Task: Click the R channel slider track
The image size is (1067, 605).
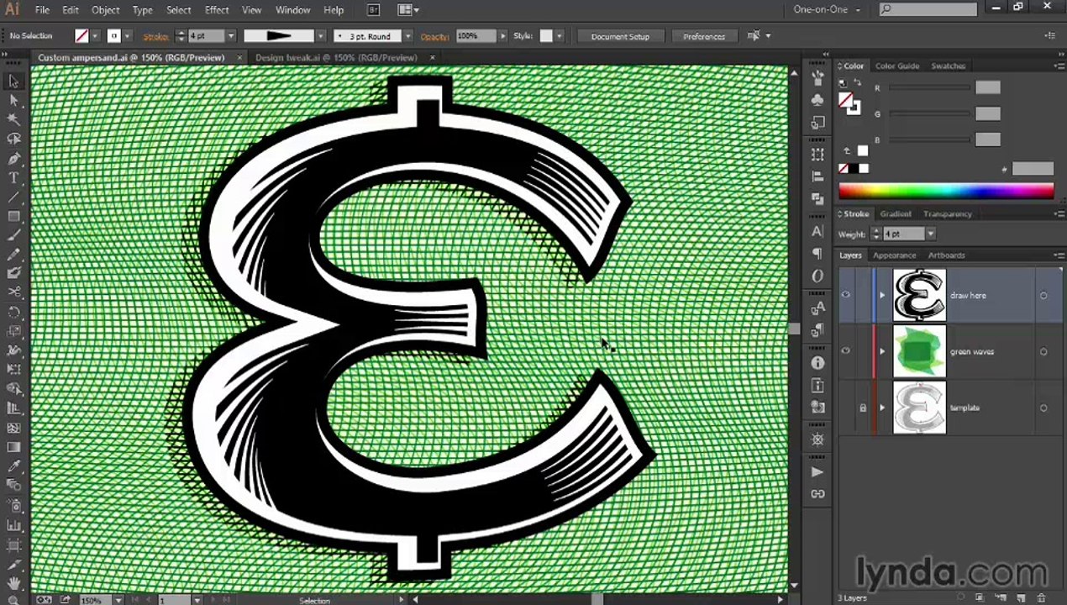Action: point(928,87)
